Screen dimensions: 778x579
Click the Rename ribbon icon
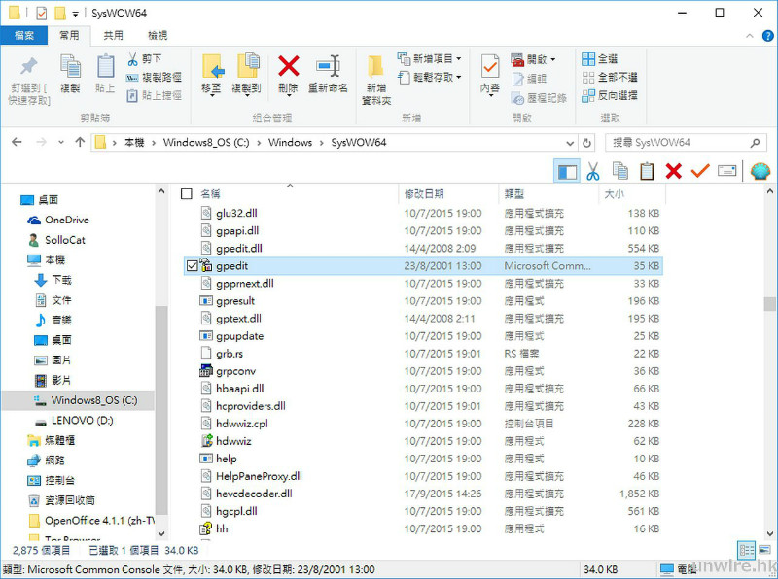[x=328, y=66]
